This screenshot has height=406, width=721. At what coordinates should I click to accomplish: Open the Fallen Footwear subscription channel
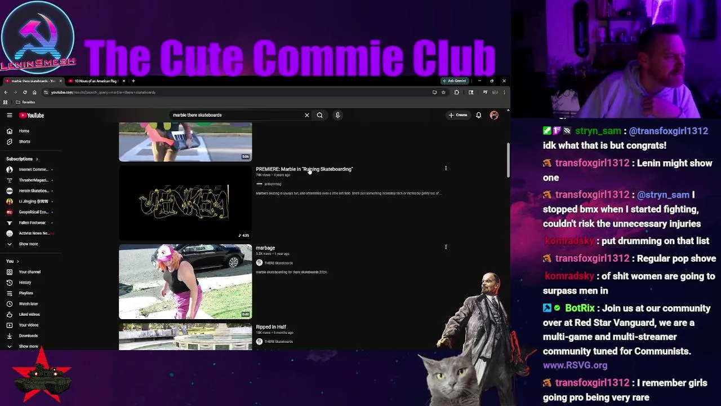point(29,223)
